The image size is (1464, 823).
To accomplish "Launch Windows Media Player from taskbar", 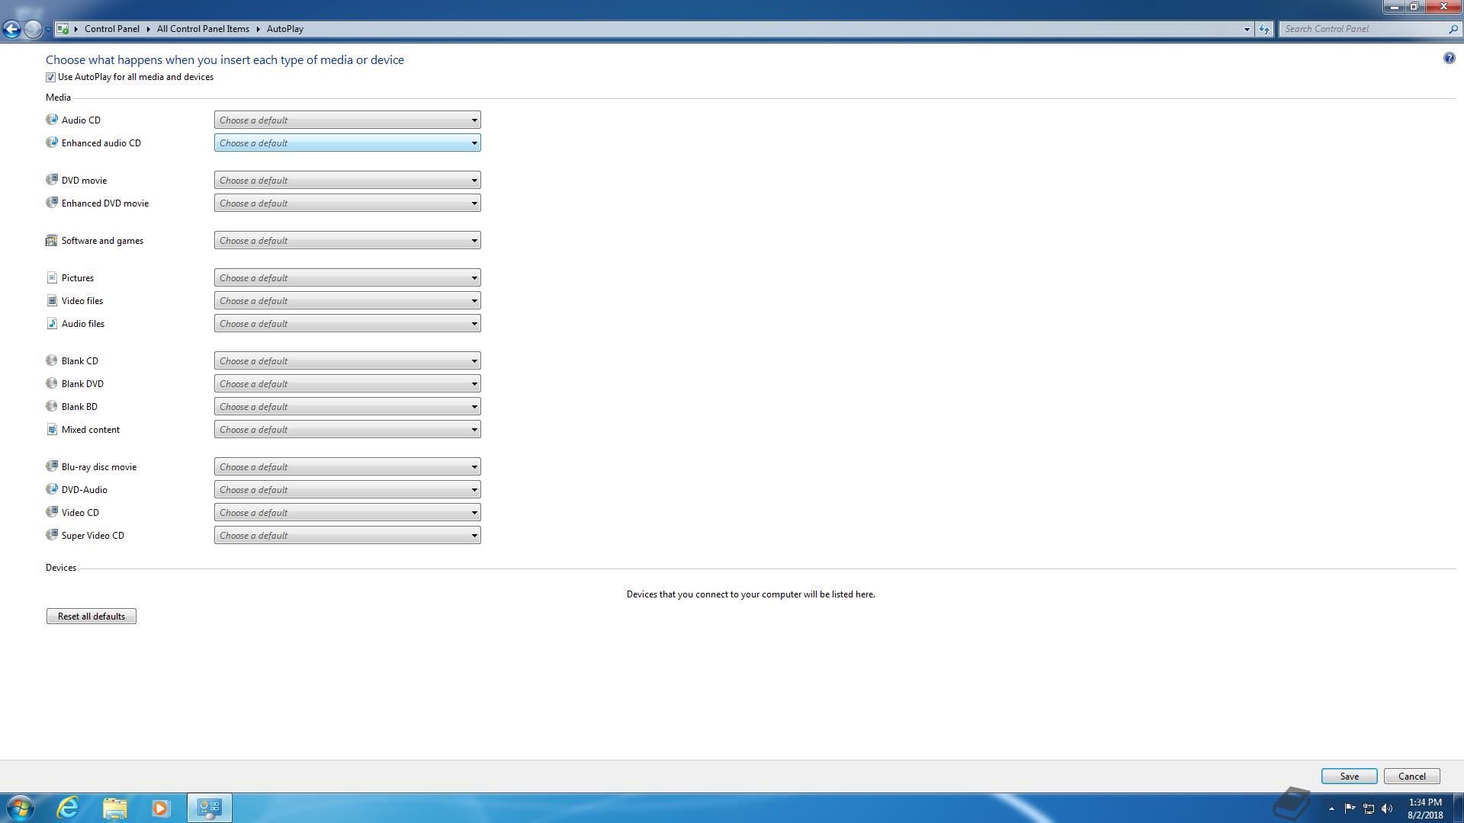I will (161, 808).
